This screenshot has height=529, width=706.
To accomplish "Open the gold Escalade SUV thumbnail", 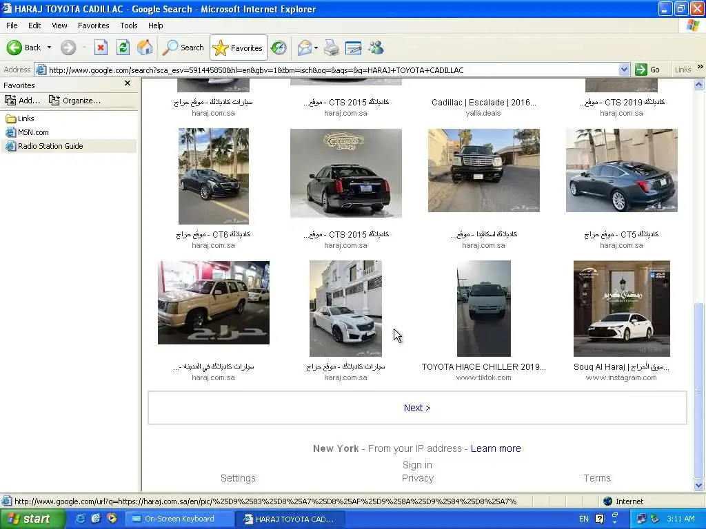I will pos(214,303).
